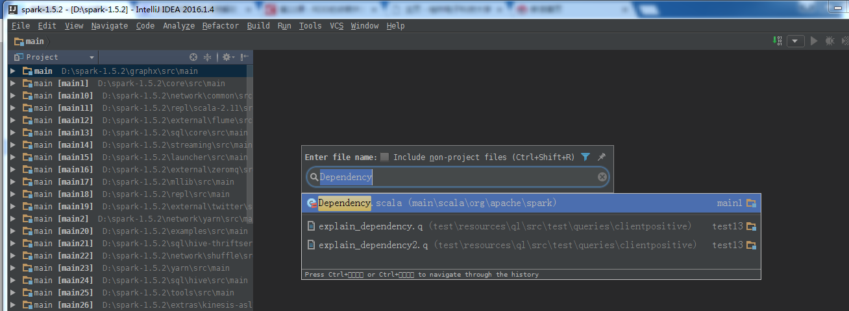Viewport: 849px width, 311px height.
Task: Expand the main graphx module node
Action: (13, 71)
